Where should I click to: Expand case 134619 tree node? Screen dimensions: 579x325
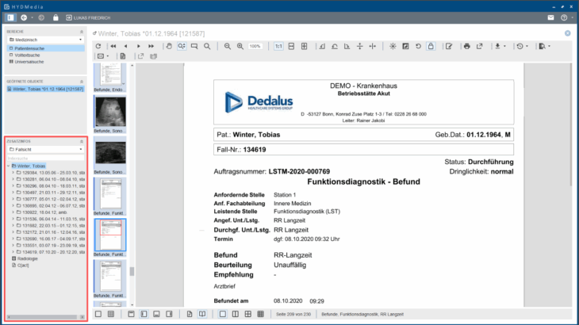[x=13, y=251]
